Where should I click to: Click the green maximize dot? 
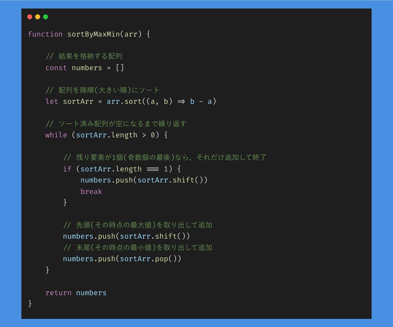click(x=46, y=17)
